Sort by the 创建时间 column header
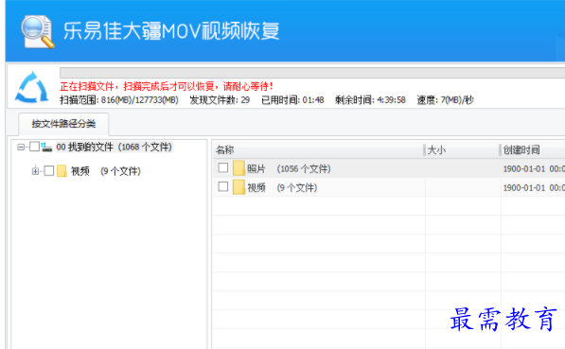The image size is (565, 349). (533, 149)
